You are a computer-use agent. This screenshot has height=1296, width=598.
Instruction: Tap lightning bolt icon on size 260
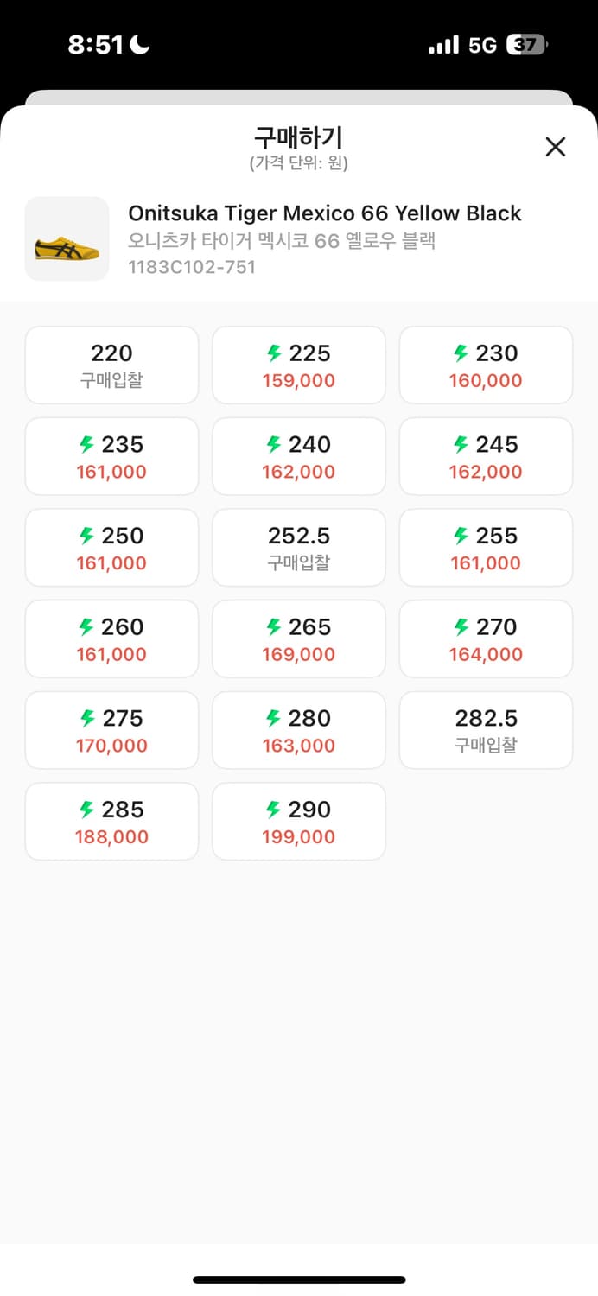click(86, 627)
